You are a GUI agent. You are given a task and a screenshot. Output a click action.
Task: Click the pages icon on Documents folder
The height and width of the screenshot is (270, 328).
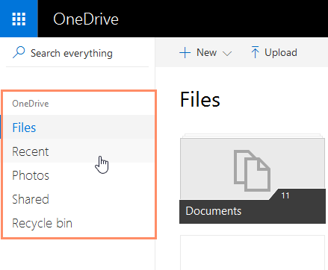tap(252, 171)
